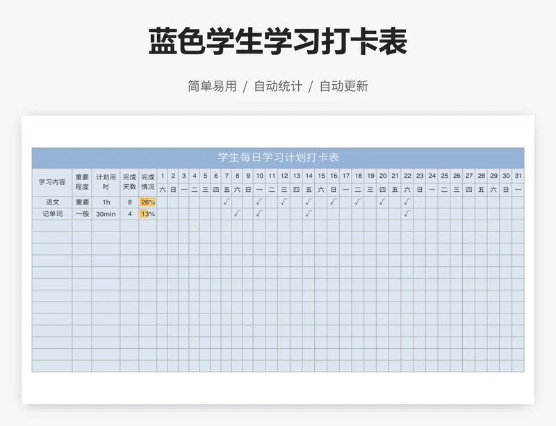Select the 完成情况 column header
This screenshot has width=556, height=426.
(148, 182)
